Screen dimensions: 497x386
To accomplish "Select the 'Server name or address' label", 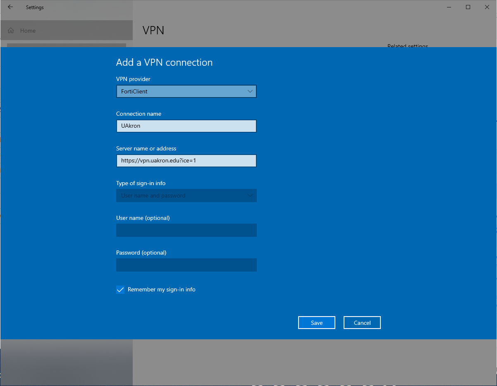I will 146,148.
